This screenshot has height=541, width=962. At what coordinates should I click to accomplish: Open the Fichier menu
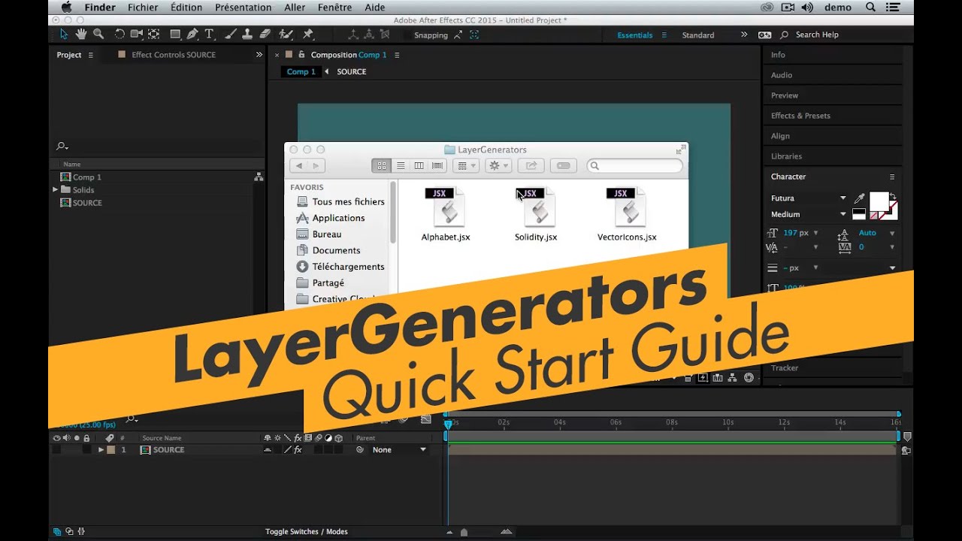click(x=143, y=8)
